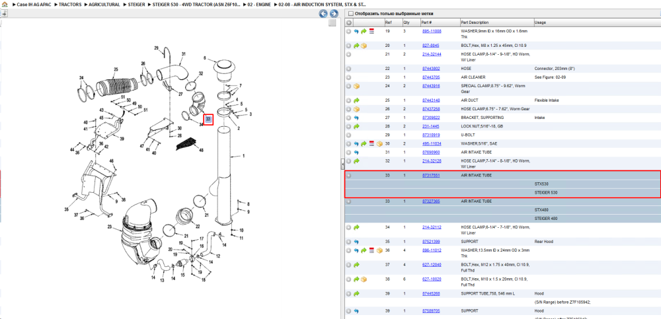Image resolution: width=661 pixels, height=319 pixels.
Task: Click 'STEIGER 480' usage text
Action: click(546, 219)
